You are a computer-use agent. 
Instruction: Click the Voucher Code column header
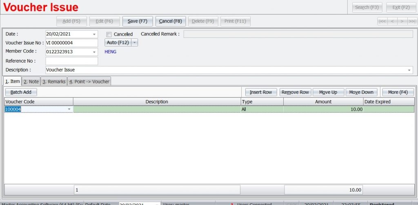(x=39, y=102)
